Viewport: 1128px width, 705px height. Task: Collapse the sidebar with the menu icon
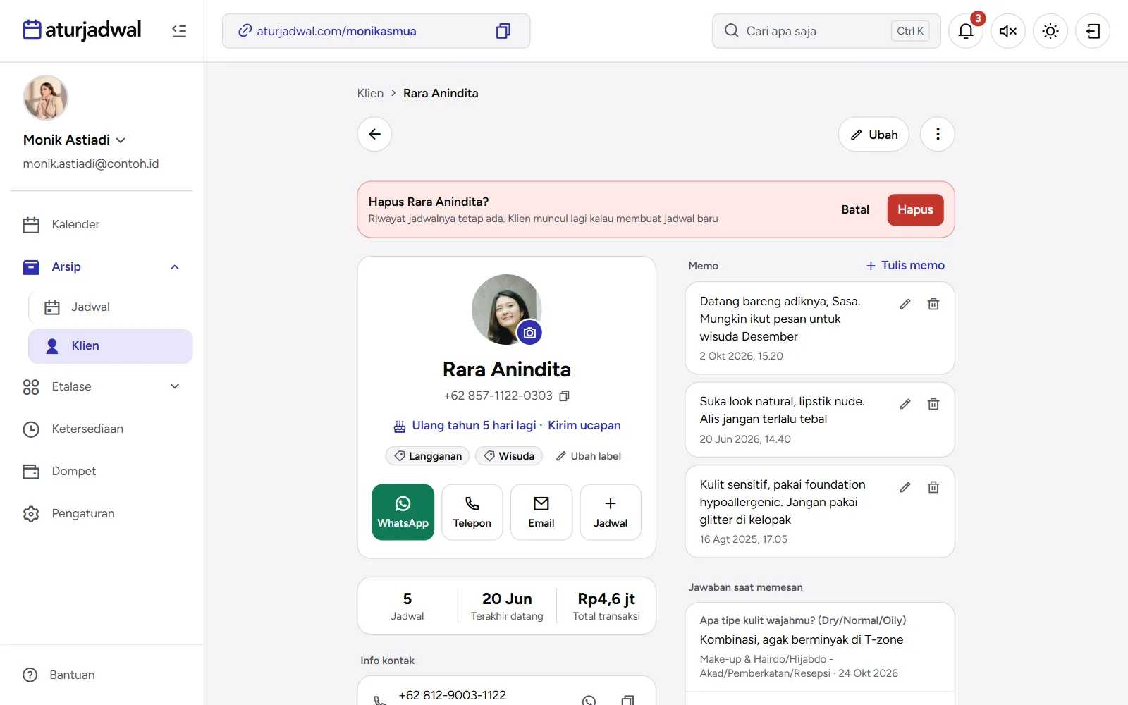coord(179,31)
